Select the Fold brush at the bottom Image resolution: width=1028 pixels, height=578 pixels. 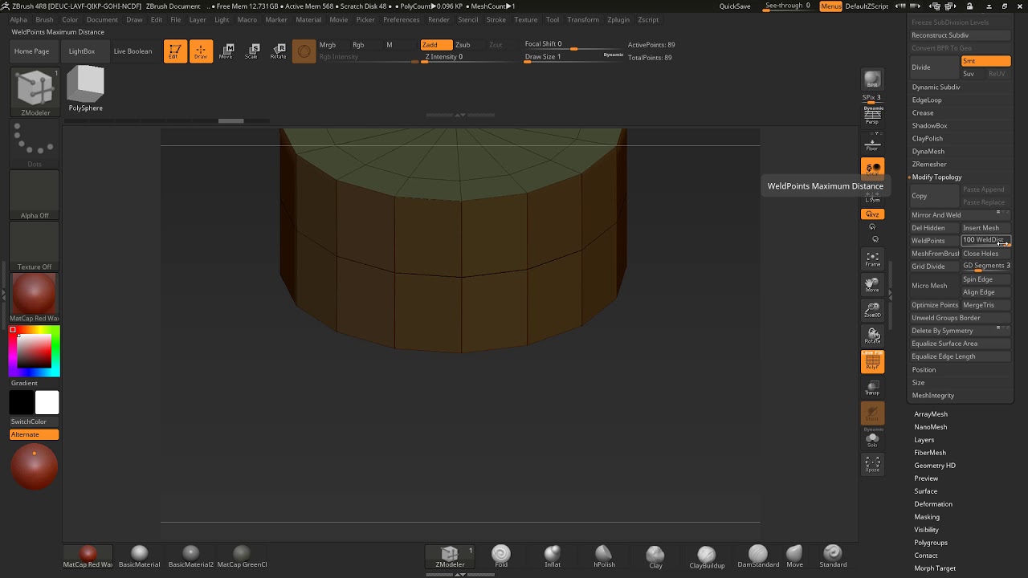(501, 556)
